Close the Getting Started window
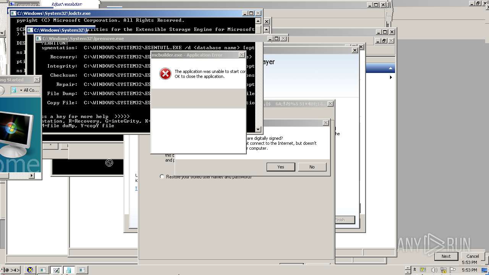The image size is (489, 275). tap(37, 80)
